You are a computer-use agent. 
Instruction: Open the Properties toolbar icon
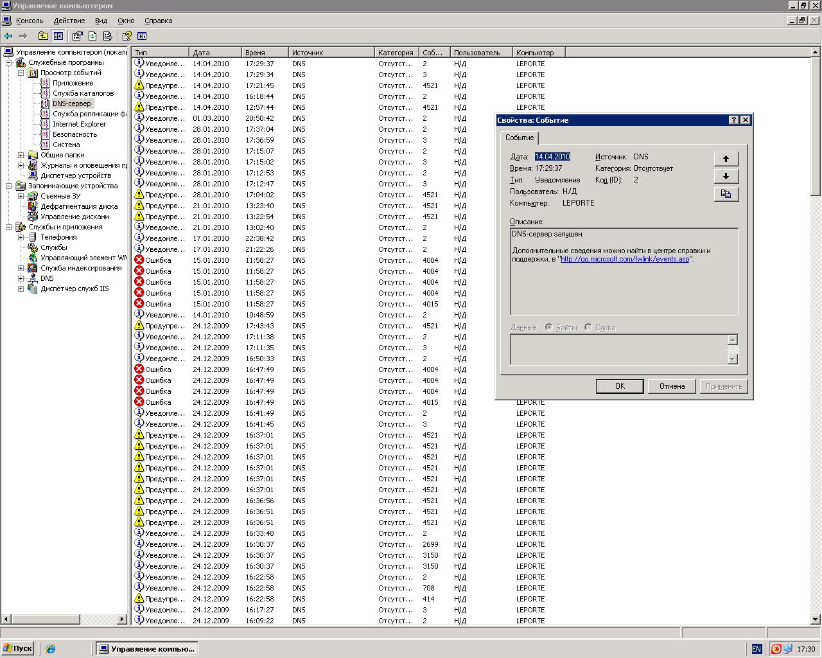[x=77, y=36]
